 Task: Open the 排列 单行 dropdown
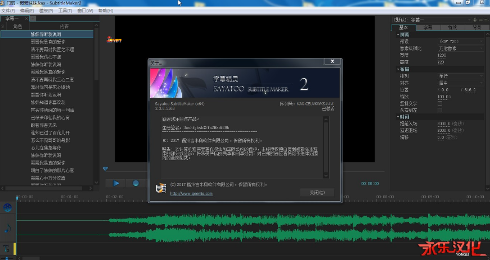click(461, 76)
